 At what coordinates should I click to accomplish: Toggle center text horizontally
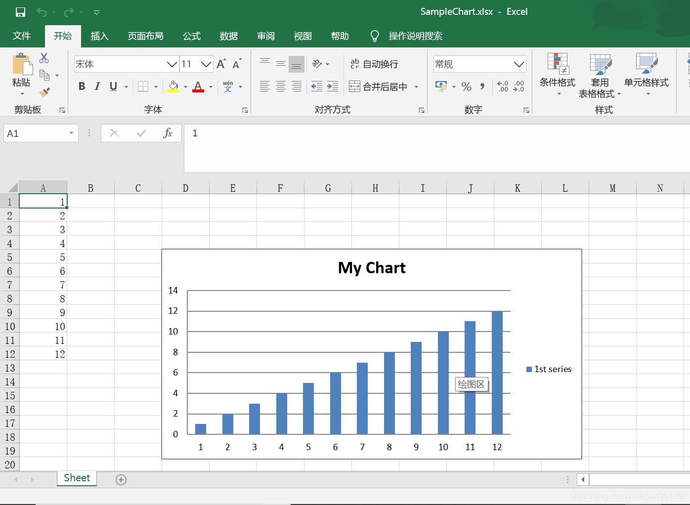pos(281,86)
